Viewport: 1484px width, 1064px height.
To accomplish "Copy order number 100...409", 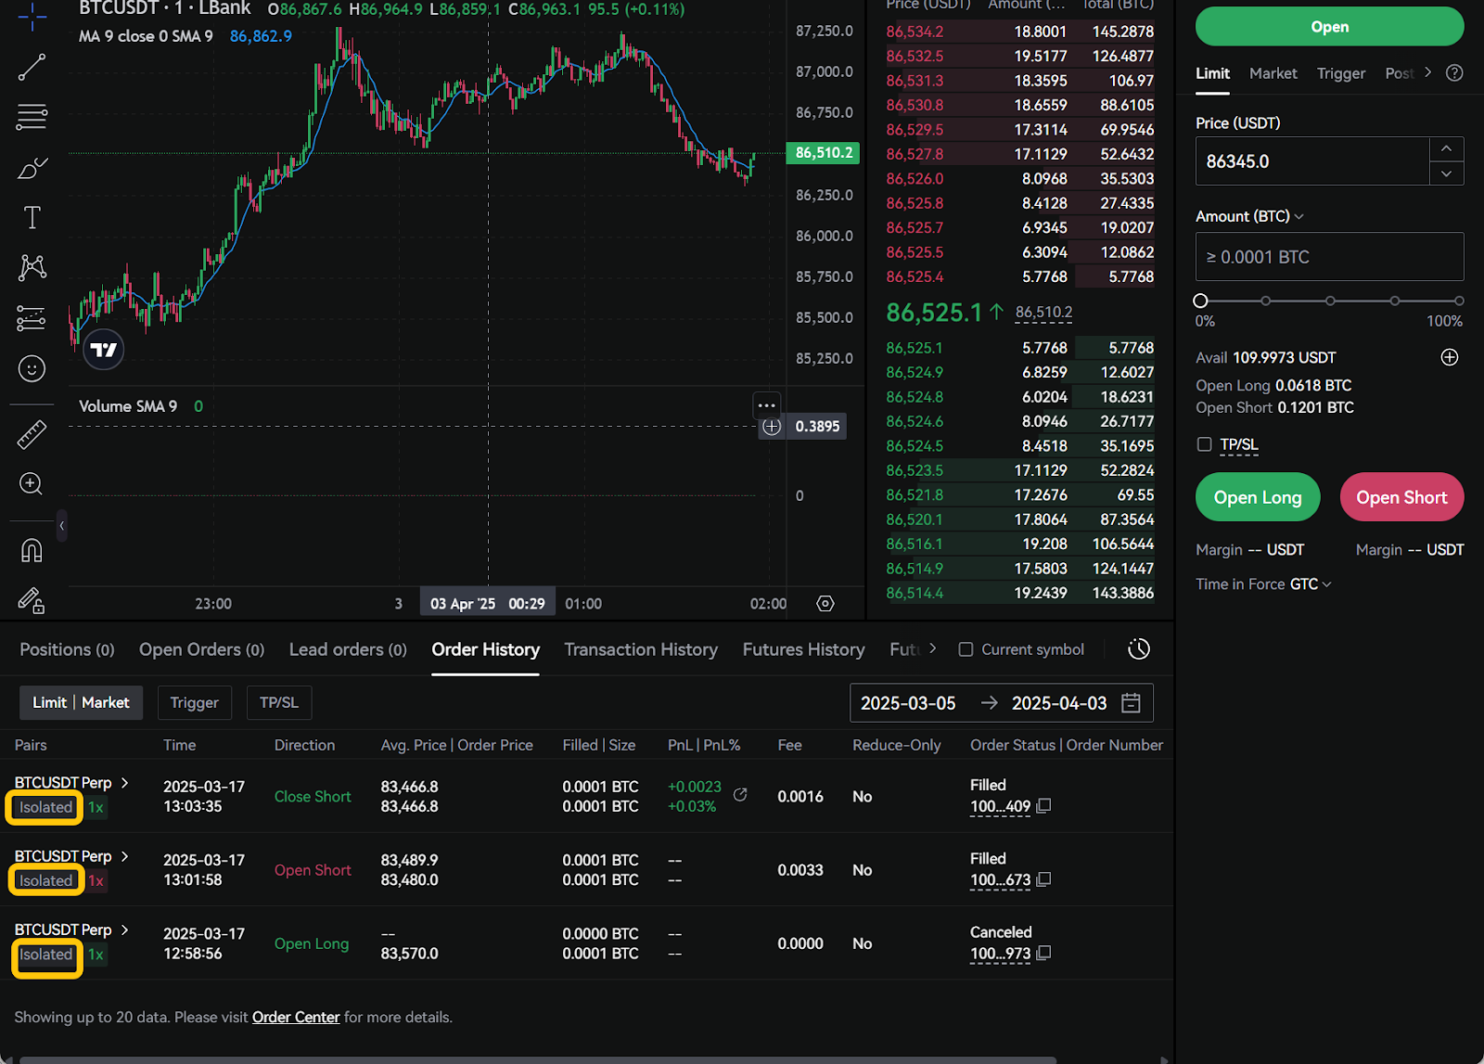I will (1043, 806).
